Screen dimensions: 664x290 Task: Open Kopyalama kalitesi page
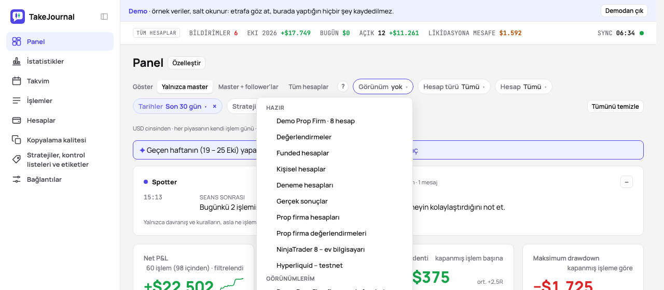[60, 140]
